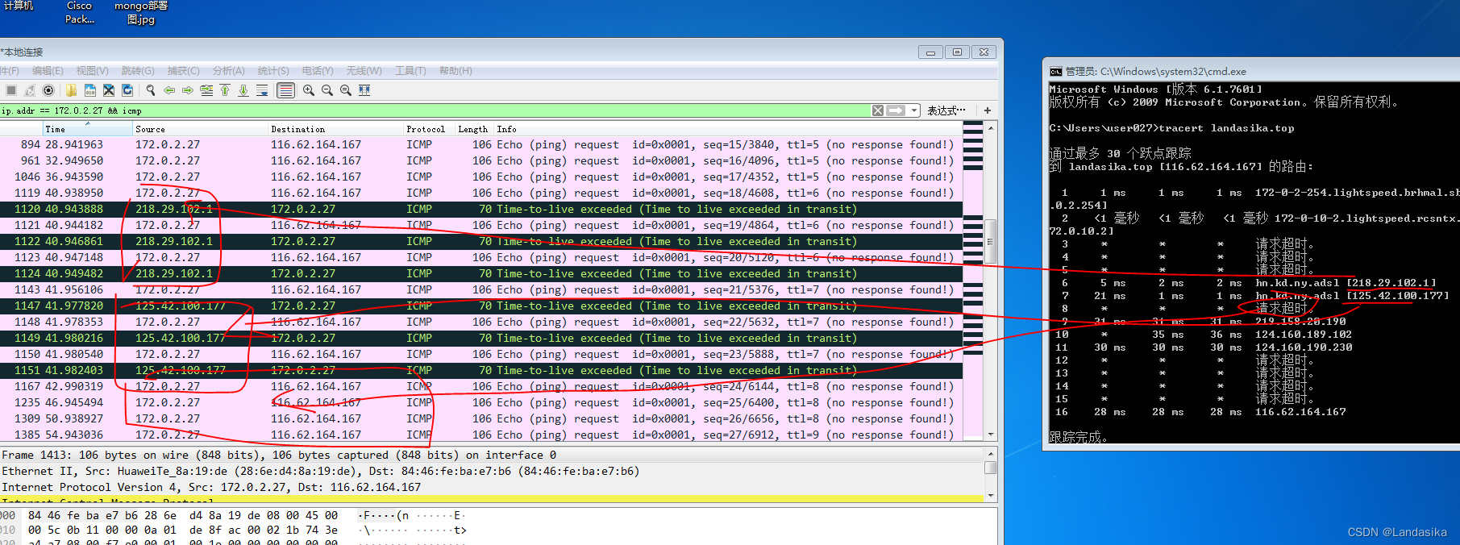Viewport: 1460px width, 545px height.
Task: Toggle auto-scroll during live capture
Action: click(262, 90)
